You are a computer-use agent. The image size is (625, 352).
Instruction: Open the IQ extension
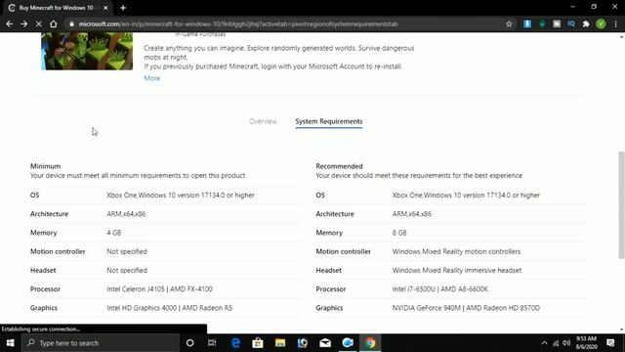(x=571, y=23)
